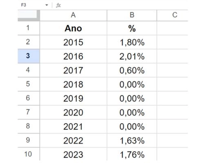The width and height of the screenshot is (204, 163).
Task: Click the fx formula icon
Action: [x=58, y=5]
